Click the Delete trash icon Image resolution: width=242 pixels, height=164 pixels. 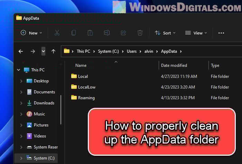140,33
